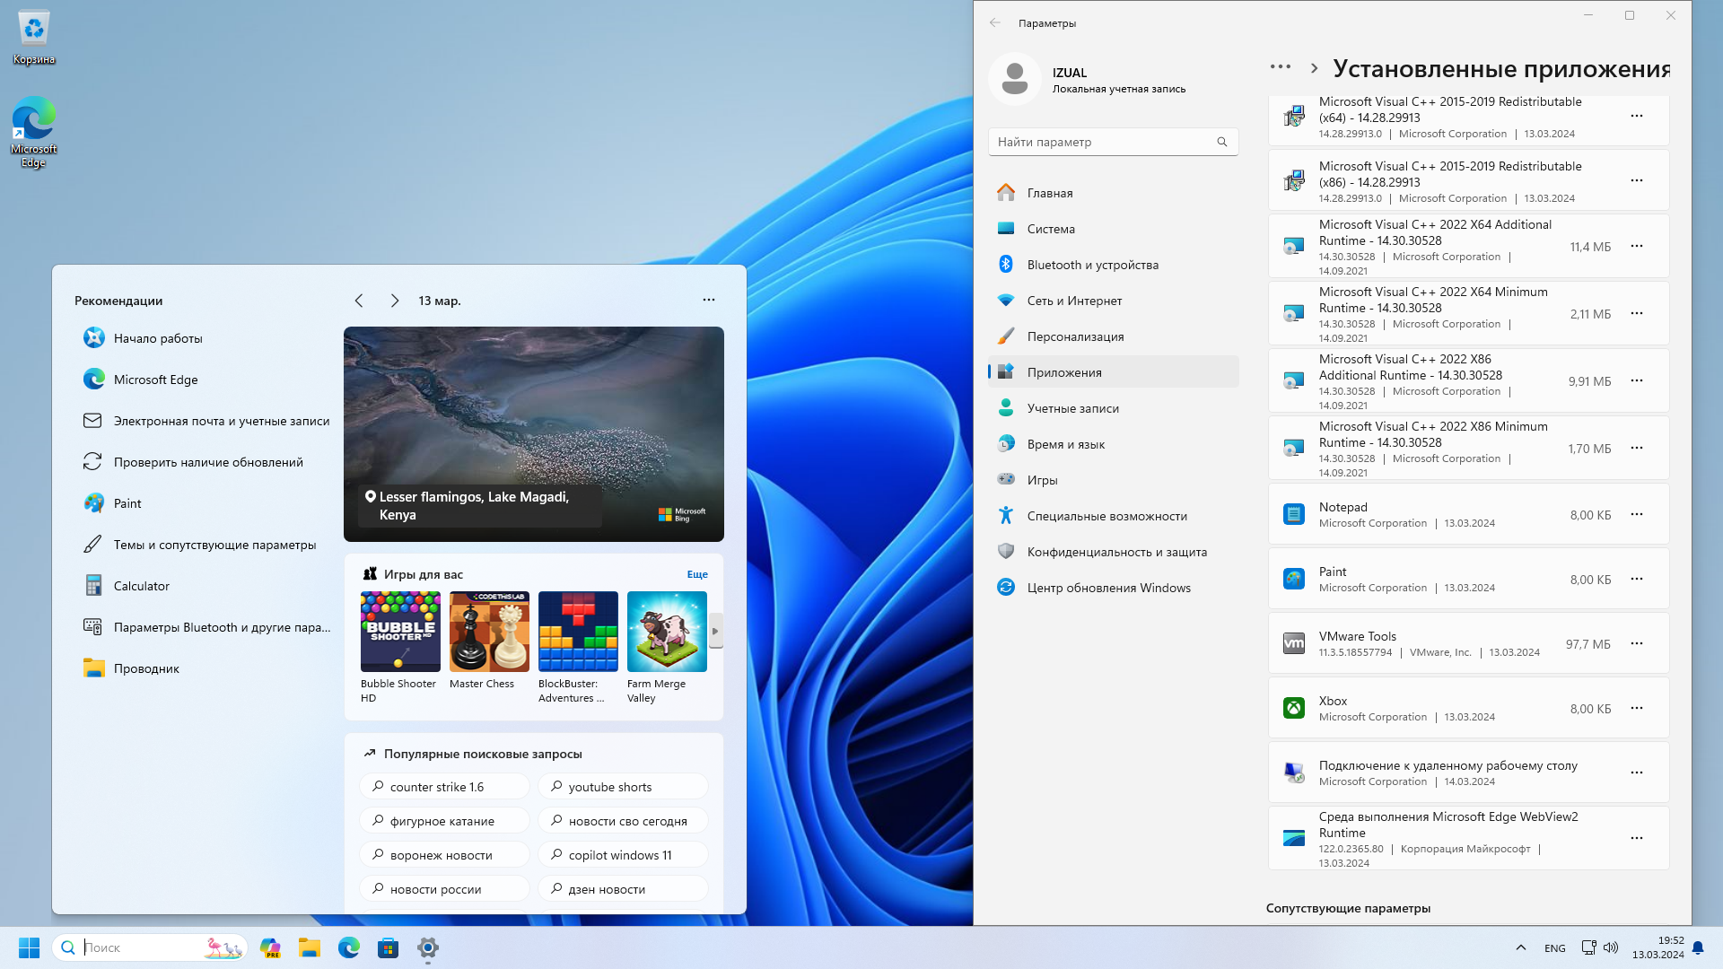The image size is (1723, 969).
Task: Expand breadcrumb ellipsis in settings header
Action: click(1281, 67)
